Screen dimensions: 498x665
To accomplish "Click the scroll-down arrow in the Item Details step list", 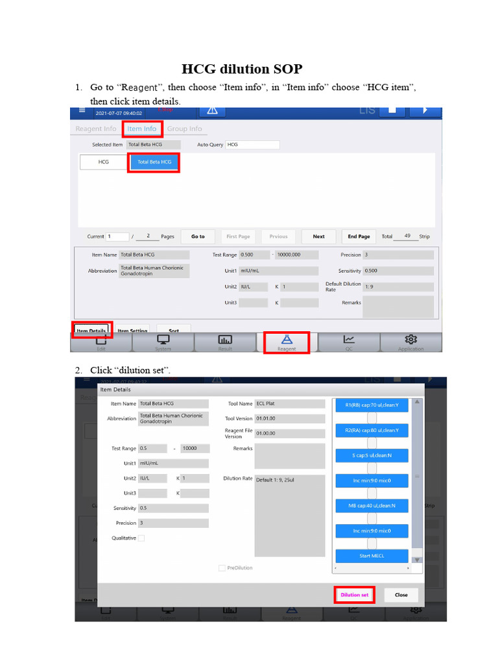I will click(417, 560).
